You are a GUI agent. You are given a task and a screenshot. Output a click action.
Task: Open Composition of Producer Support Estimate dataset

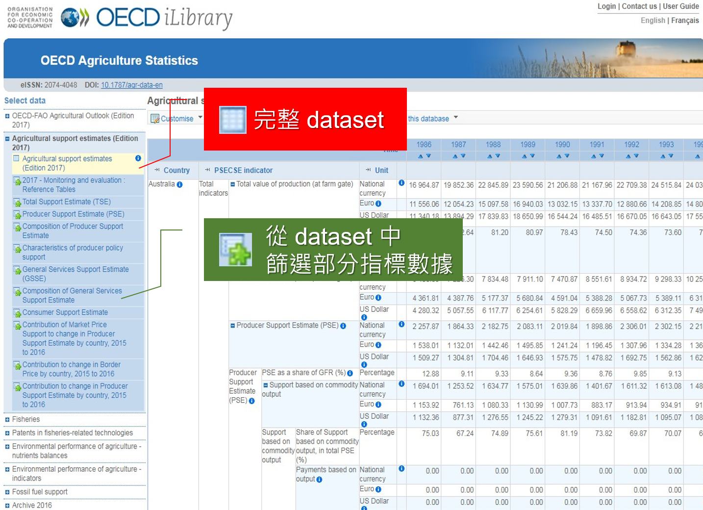click(73, 231)
